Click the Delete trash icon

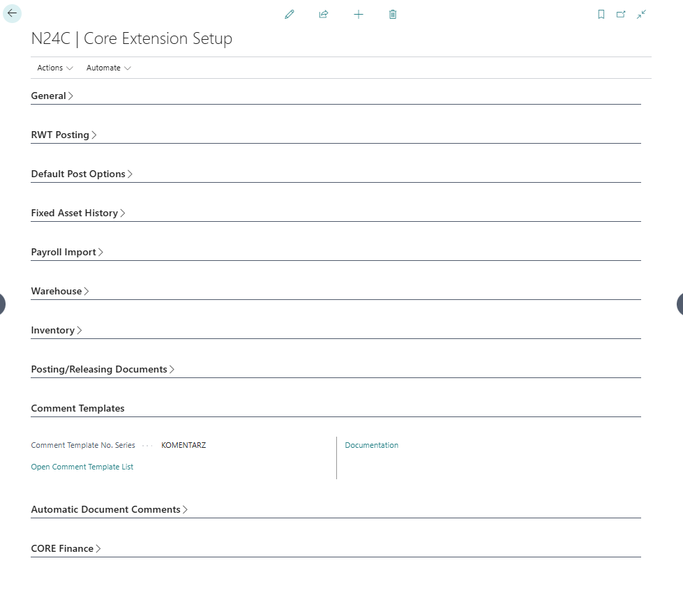click(392, 14)
